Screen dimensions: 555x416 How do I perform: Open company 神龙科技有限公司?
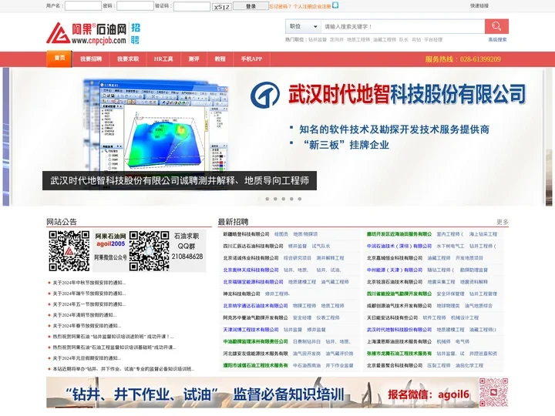click(241, 294)
